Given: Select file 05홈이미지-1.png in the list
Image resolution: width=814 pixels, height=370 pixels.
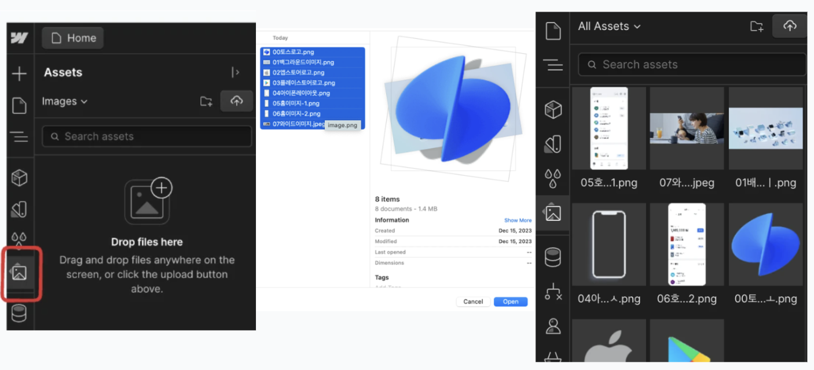Looking at the screenshot, I should (313, 103).
